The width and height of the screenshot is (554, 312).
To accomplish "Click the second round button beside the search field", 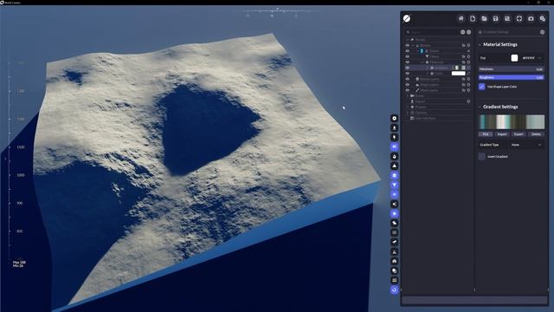I will [x=469, y=32].
